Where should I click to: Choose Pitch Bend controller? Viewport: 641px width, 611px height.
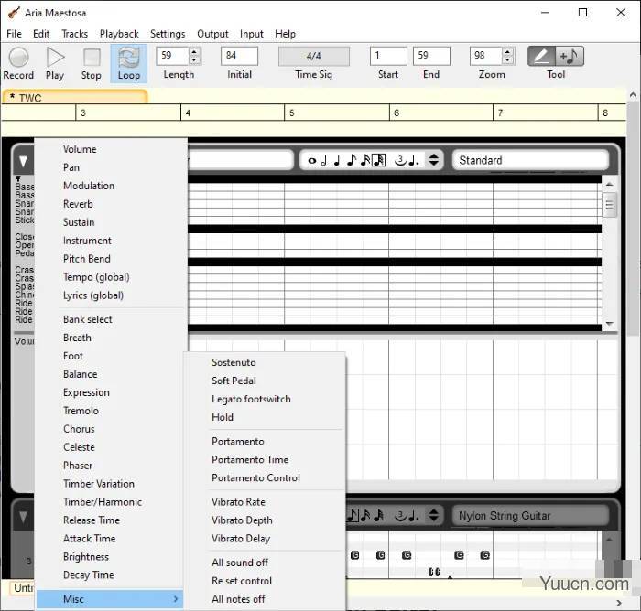point(111,259)
